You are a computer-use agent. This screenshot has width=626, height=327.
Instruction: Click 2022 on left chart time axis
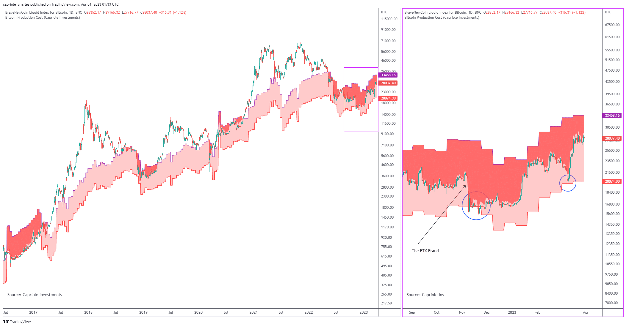[309, 312]
